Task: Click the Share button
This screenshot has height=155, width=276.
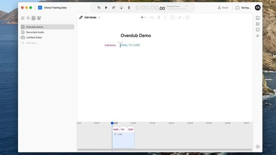Action: [223, 8]
